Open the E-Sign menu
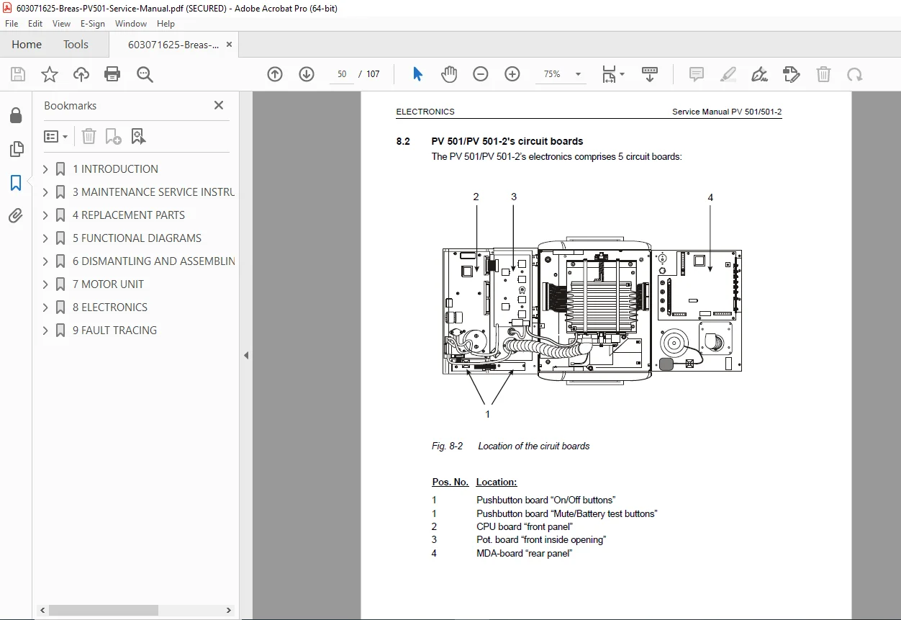The image size is (901, 620). click(93, 24)
